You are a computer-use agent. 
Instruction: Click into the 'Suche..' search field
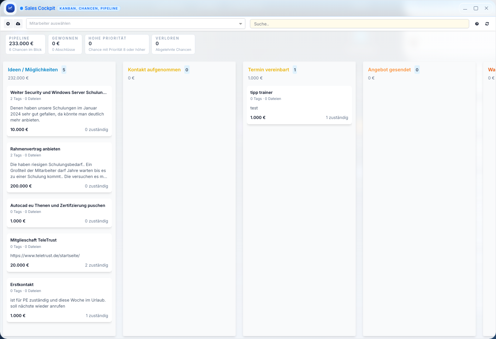click(359, 24)
